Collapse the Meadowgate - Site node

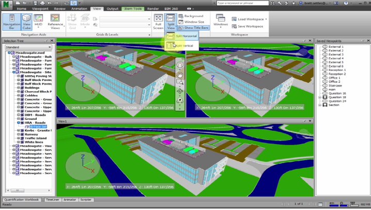14,72
